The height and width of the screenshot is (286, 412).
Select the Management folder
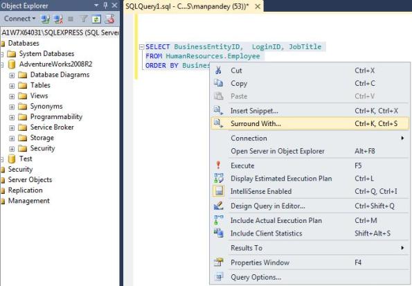coord(29,201)
